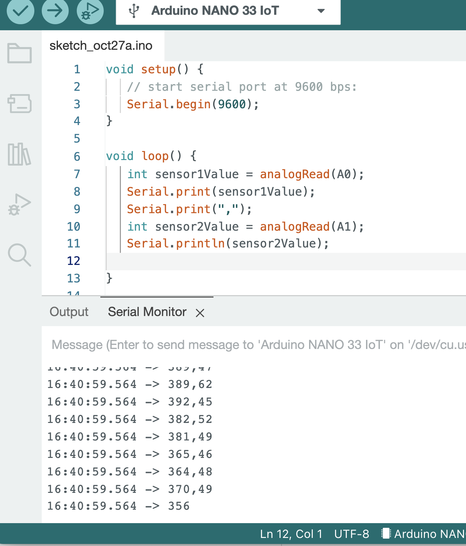Click the Serial.println(sensor2Value); line
466x546 pixels.
pos(228,243)
